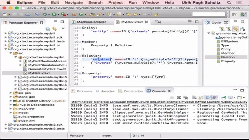Viewport: 249px width, 140px height.
Task: Remove launch in Console toolbar
Action: (179, 98)
